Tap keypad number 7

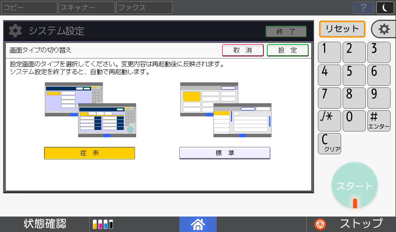(329, 98)
